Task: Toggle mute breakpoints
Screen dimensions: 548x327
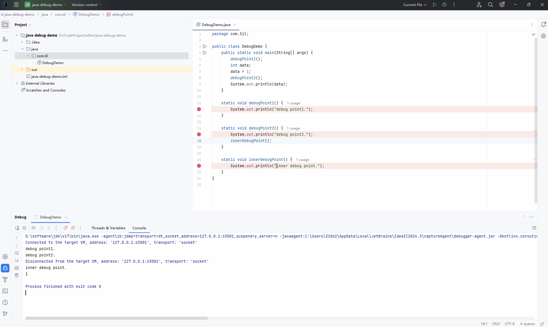Action: click(73, 228)
